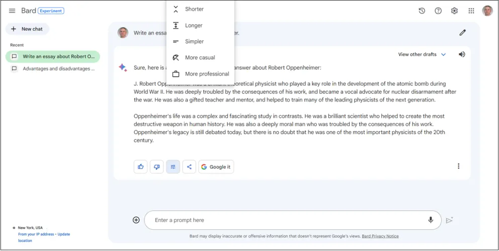Open the hamburger main menu

click(x=12, y=11)
